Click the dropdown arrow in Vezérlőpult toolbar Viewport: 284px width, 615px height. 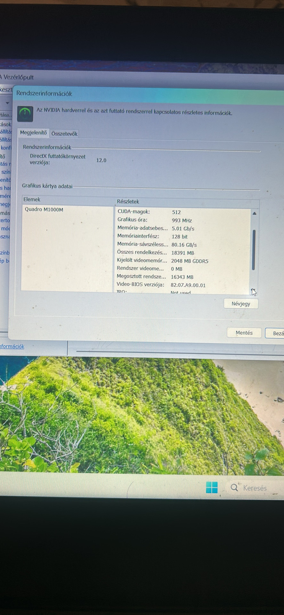7,103
